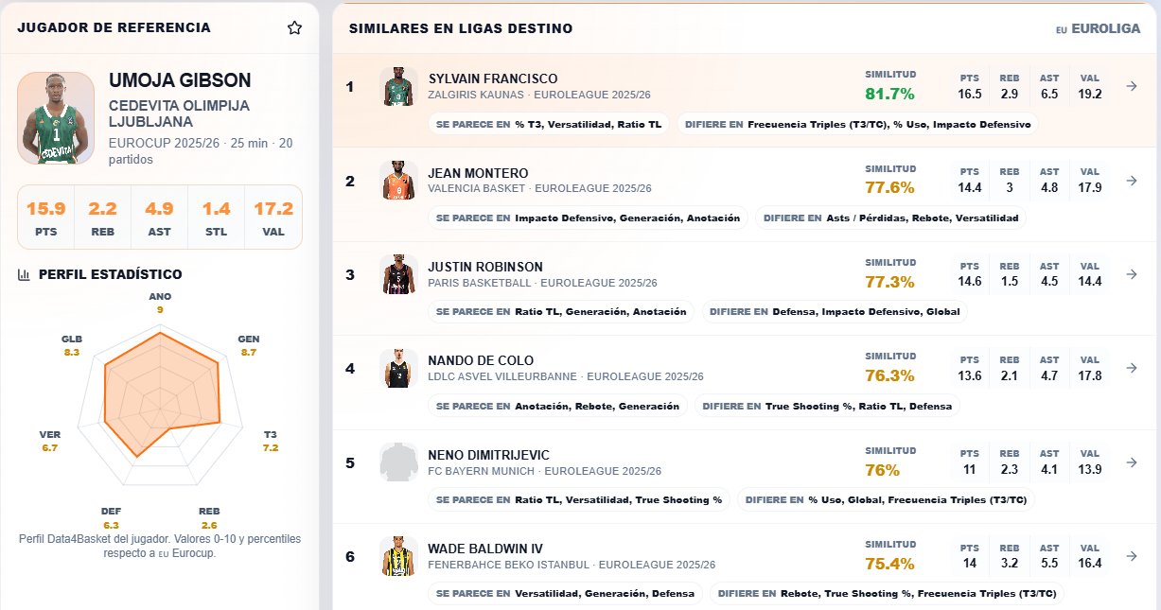Open Nando De Colo details via arrow icon
This screenshot has width=1161, height=610.
(x=1131, y=368)
